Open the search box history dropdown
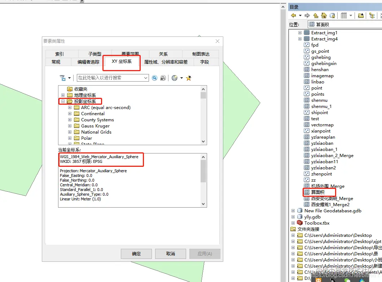The width and height of the screenshot is (382, 282). point(146,78)
